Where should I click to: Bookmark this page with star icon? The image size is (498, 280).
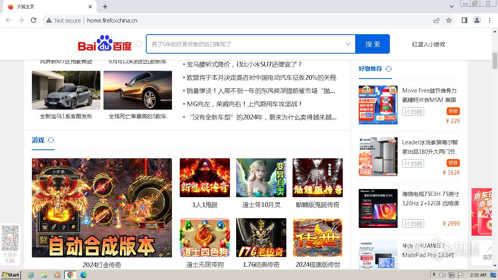[x=449, y=20]
